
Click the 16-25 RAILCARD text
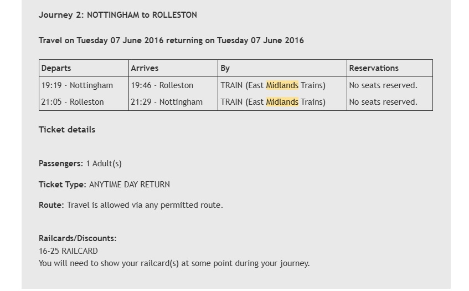[x=68, y=251]
